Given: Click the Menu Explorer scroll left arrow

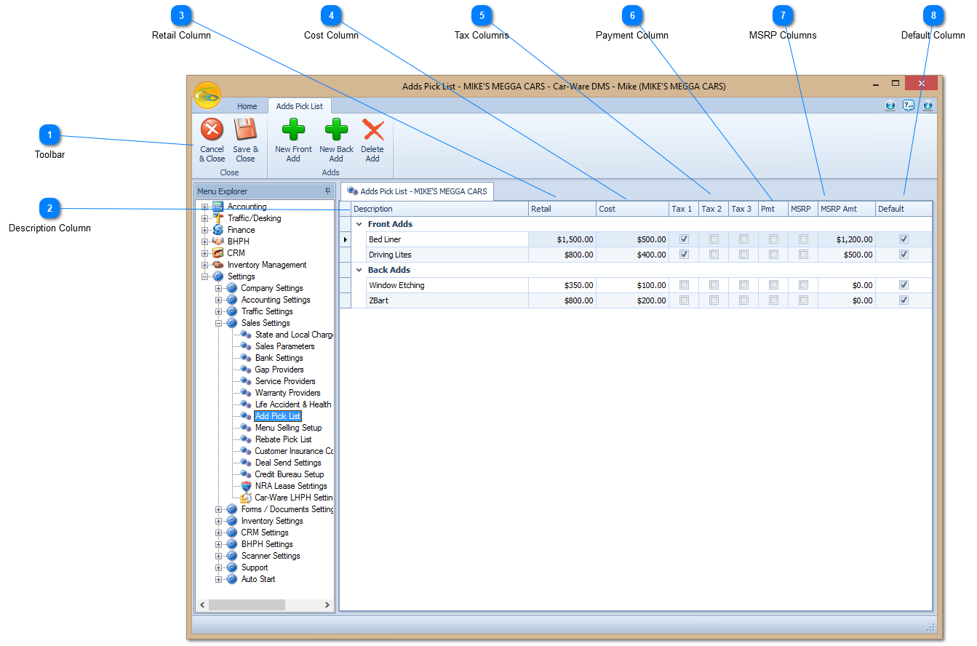Looking at the screenshot, I should click(x=202, y=605).
